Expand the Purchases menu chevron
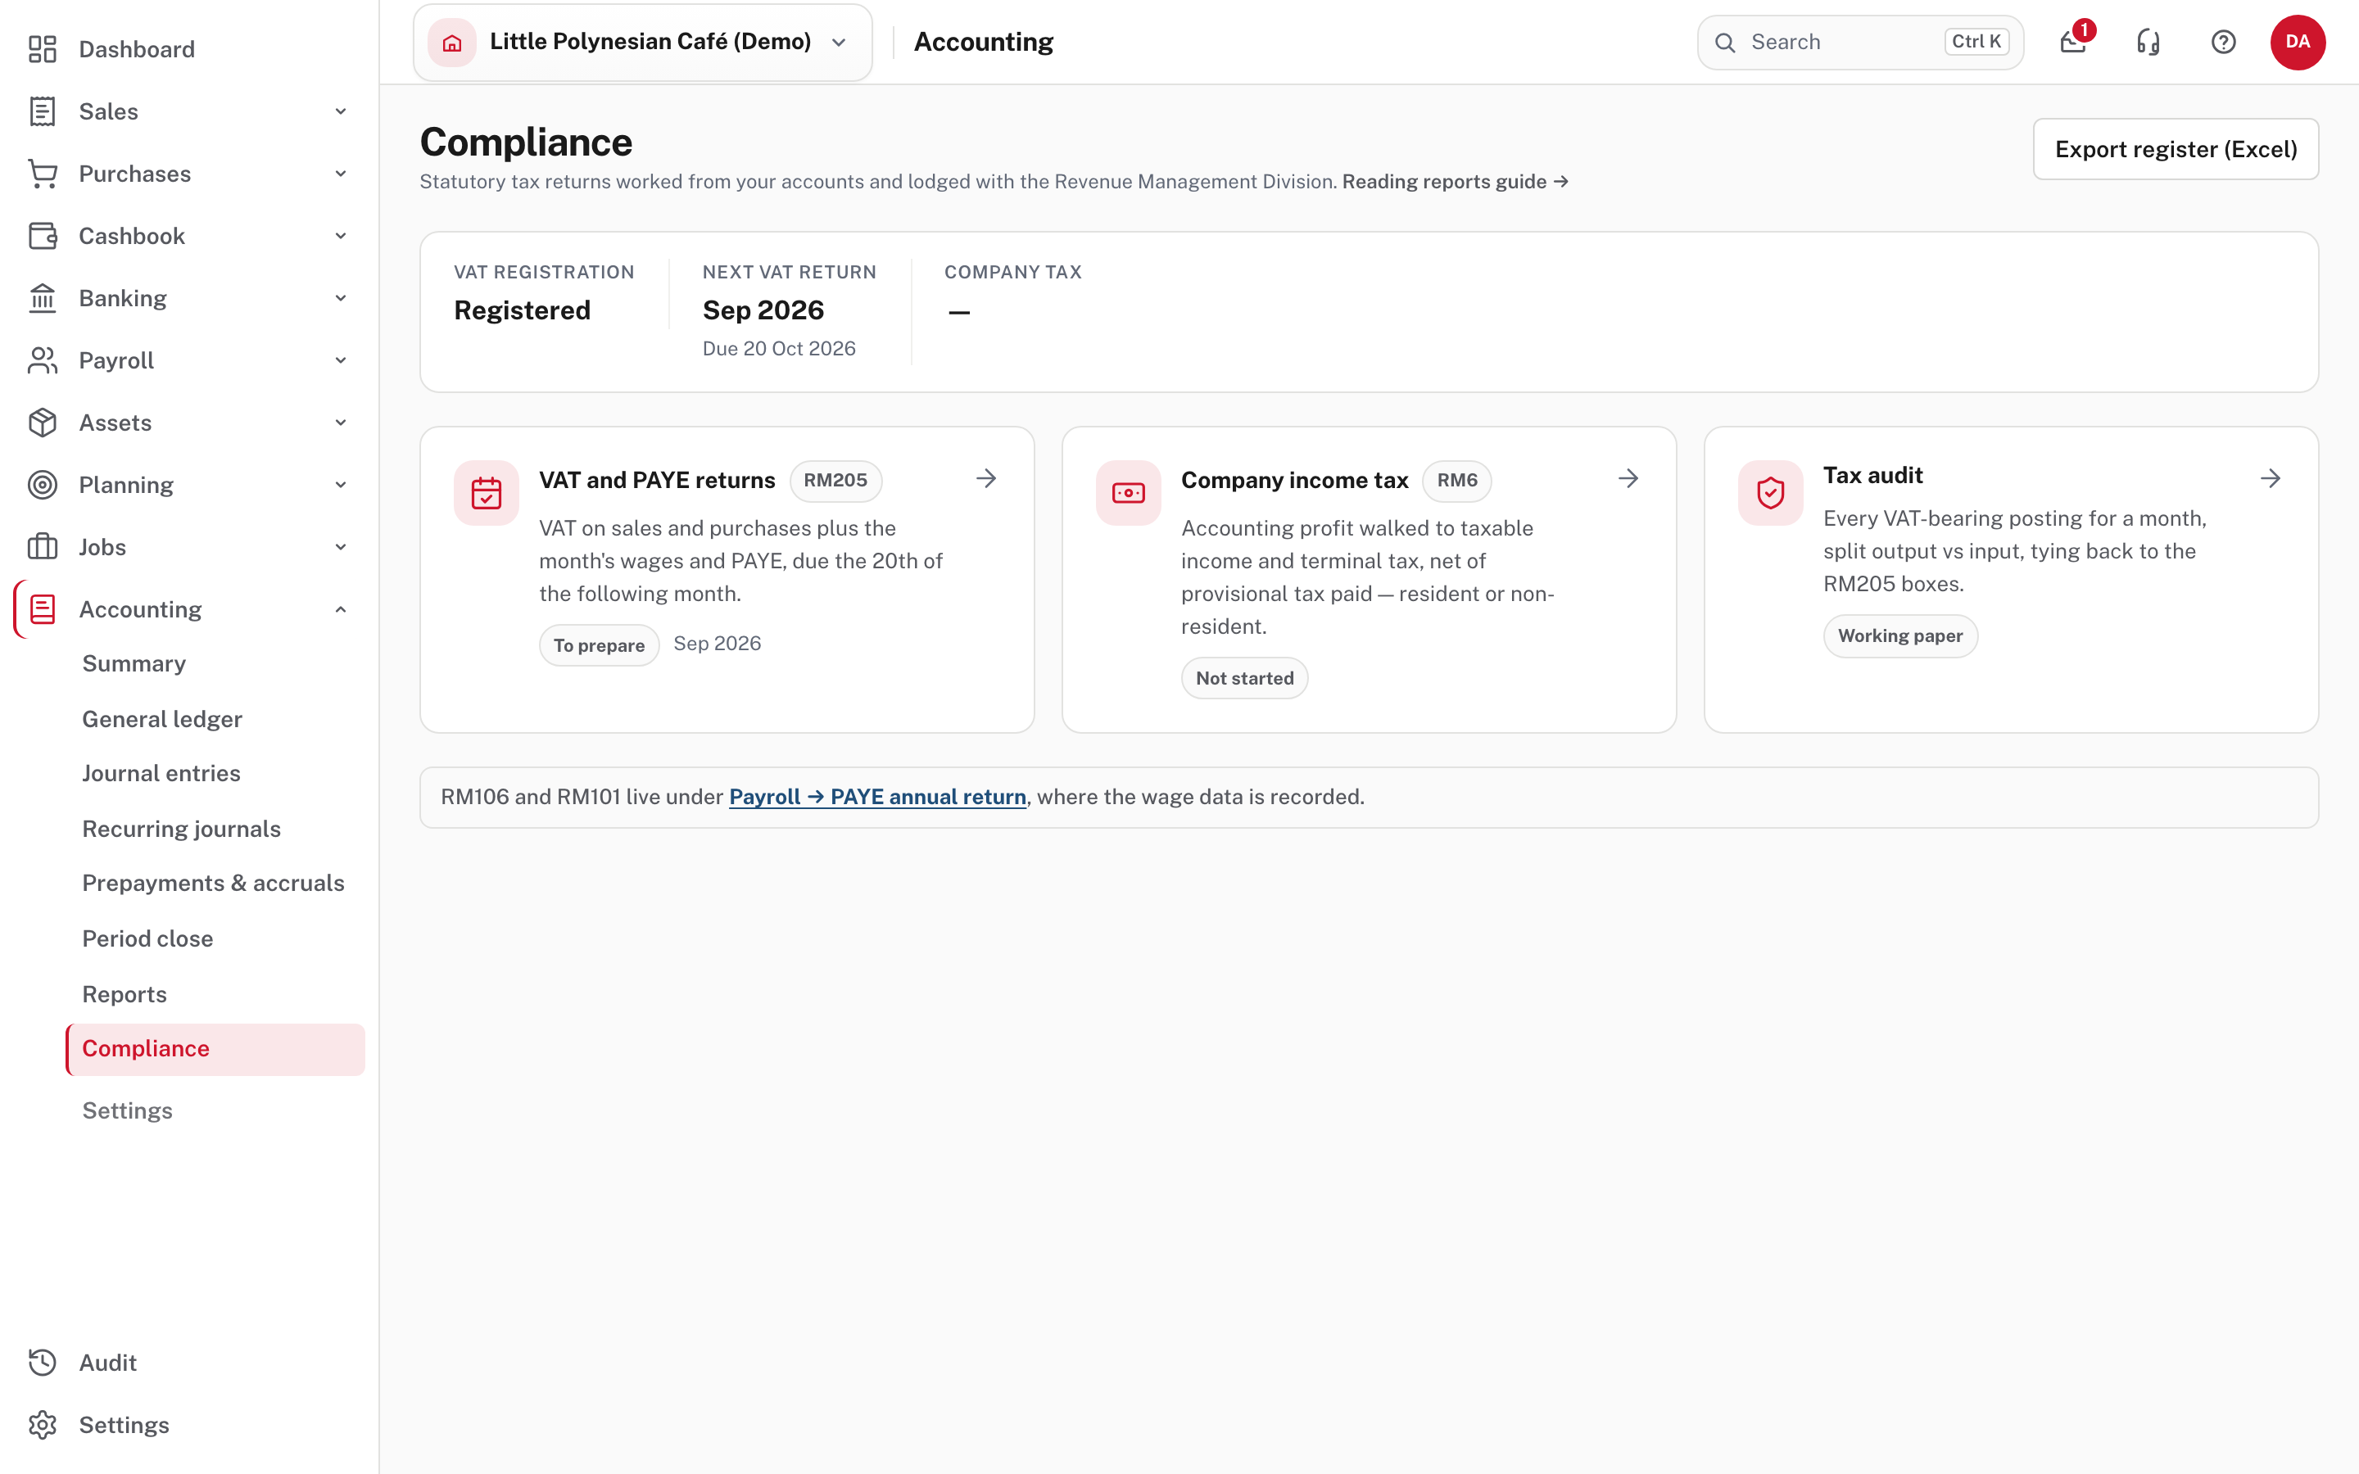This screenshot has width=2359, height=1474. pos(340,174)
